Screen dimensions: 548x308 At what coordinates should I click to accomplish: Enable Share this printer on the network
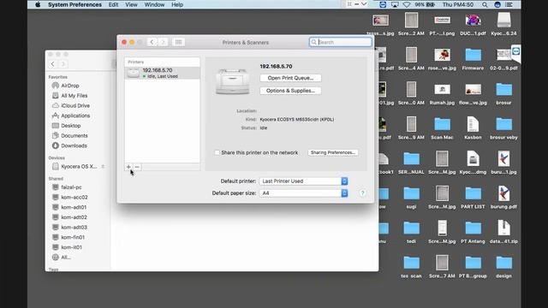[x=217, y=152]
